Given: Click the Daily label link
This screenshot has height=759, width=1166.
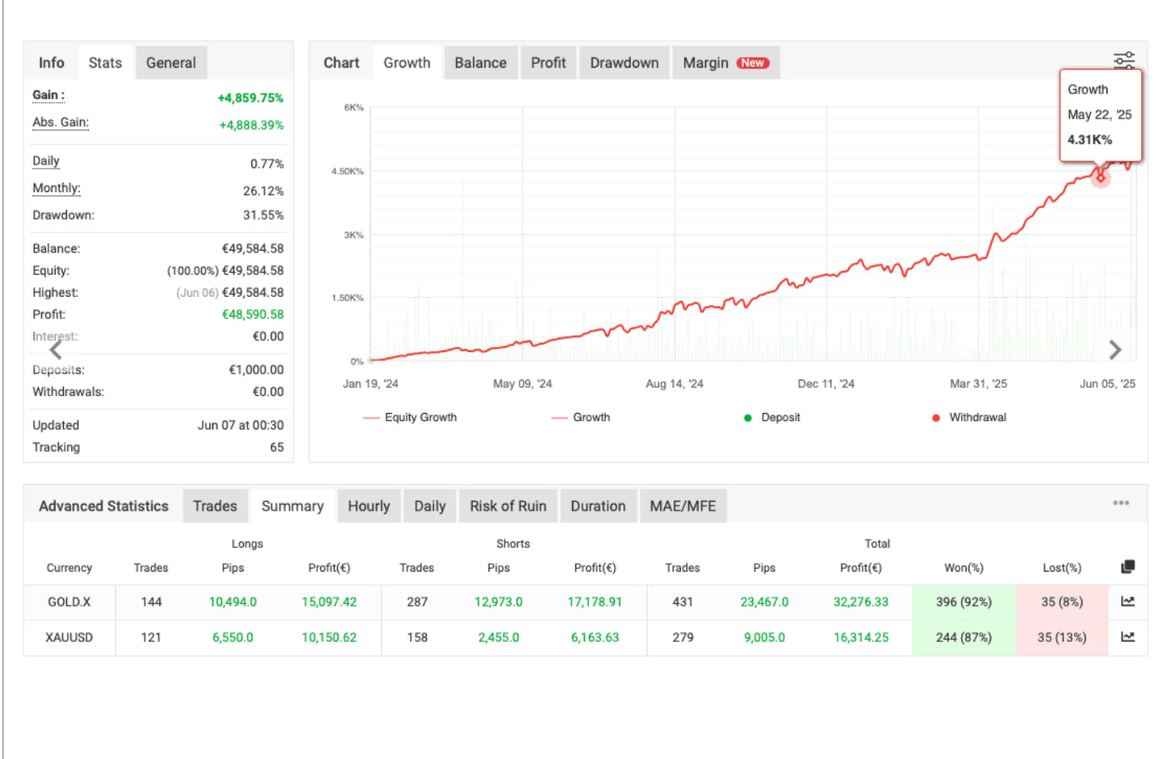Looking at the screenshot, I should pos(46,161).
